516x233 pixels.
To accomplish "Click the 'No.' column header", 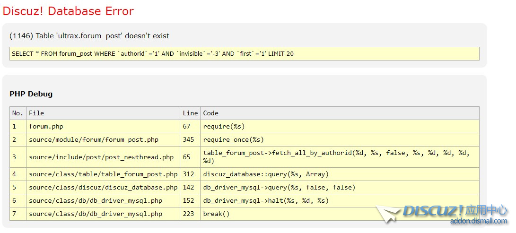I will click(18, 113).
